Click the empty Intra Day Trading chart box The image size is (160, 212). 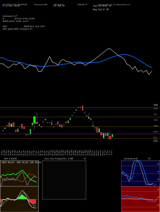(64, 180)
